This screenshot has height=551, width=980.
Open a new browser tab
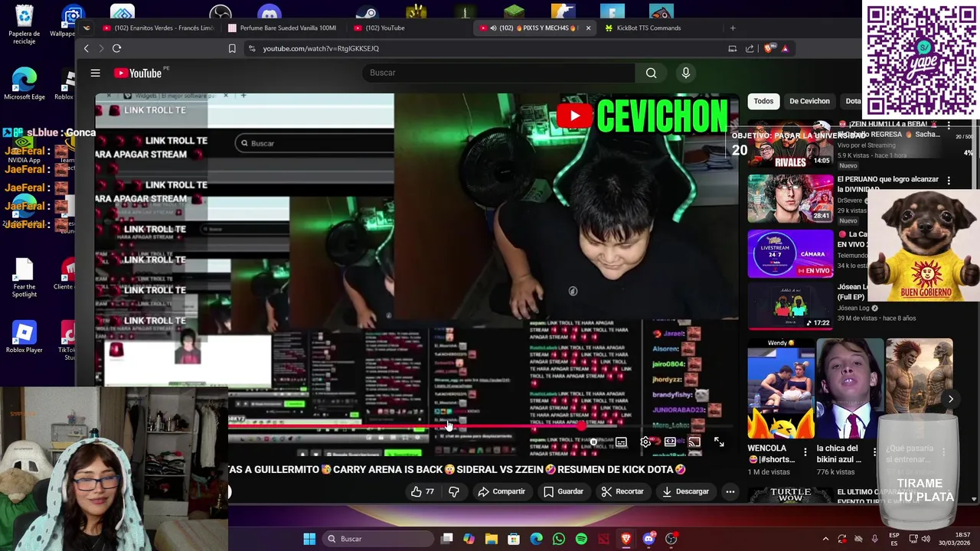tap(733, 28)
